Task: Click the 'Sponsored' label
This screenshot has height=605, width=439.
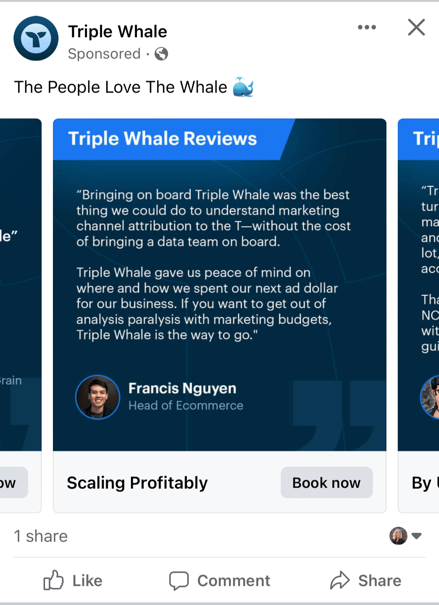Action: 105,54
